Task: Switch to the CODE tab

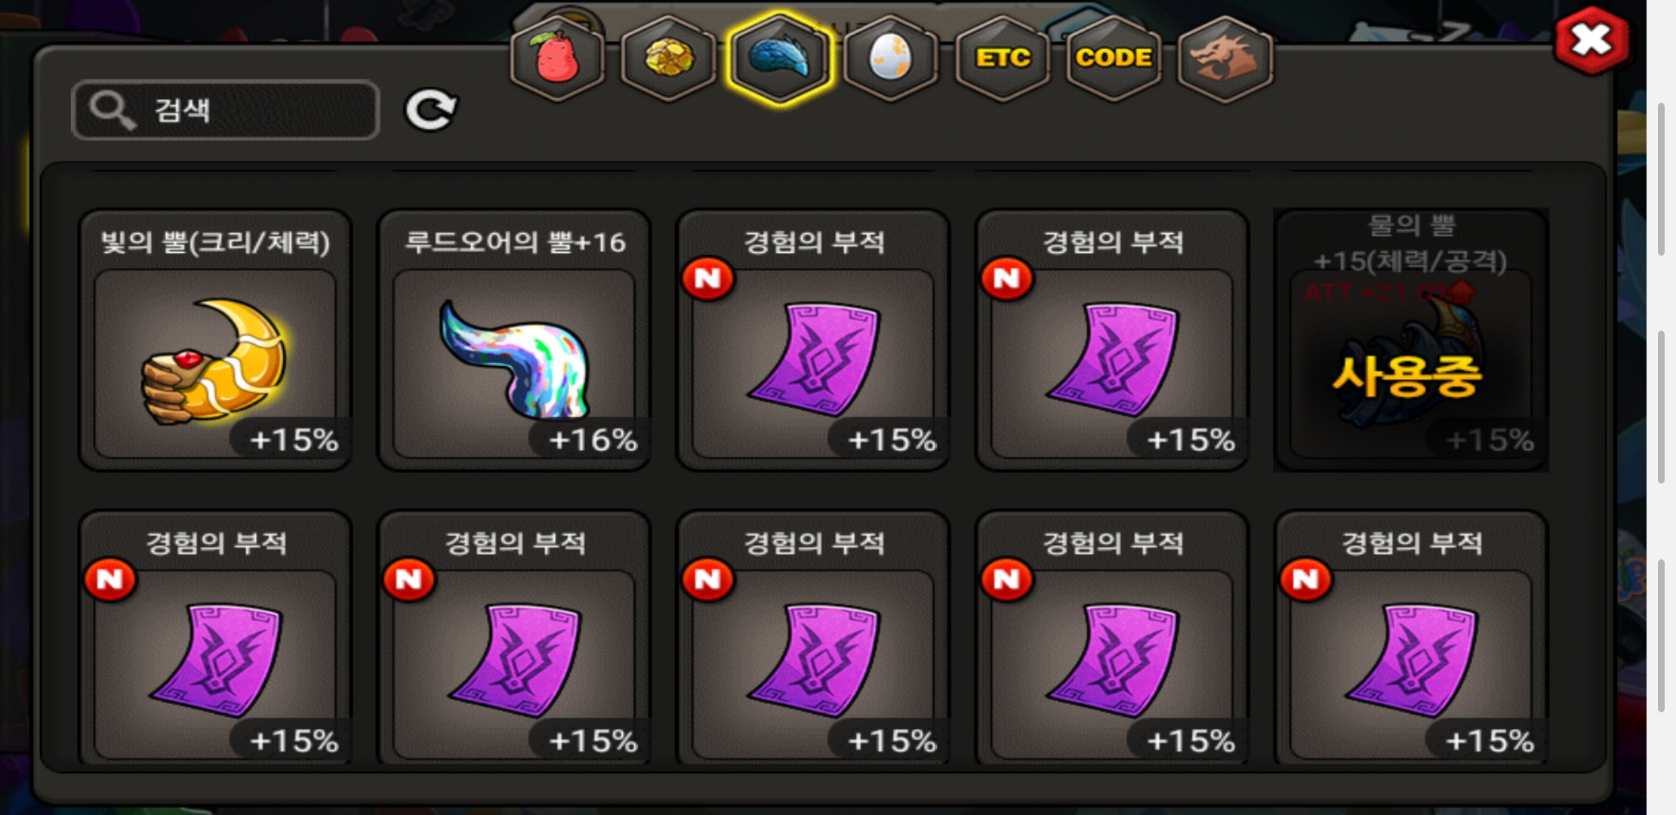Action: click(1114, 58)
